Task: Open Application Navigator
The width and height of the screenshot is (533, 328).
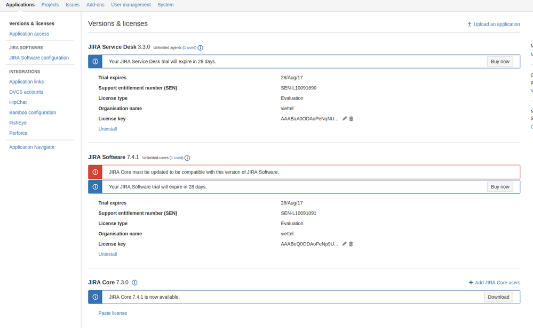Action: pyautogui.click(x=31, y=147)
